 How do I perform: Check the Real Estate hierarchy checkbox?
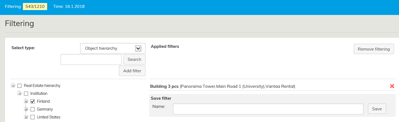point(20,86)
